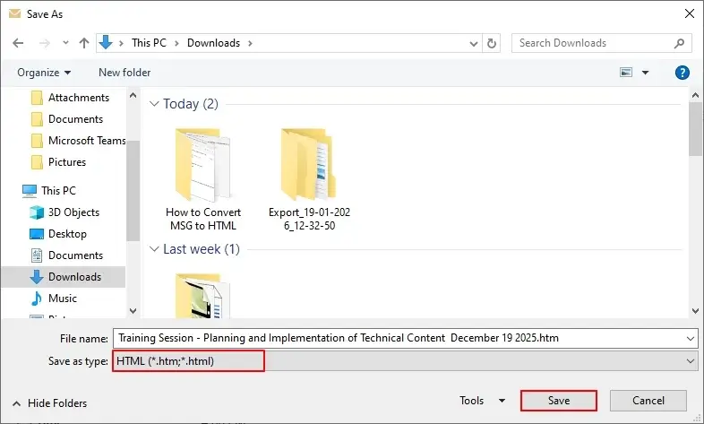This screenshot has width=704, height=424.
Task: Refresh the Downloads folder view
Action: (x=492, y=43)
